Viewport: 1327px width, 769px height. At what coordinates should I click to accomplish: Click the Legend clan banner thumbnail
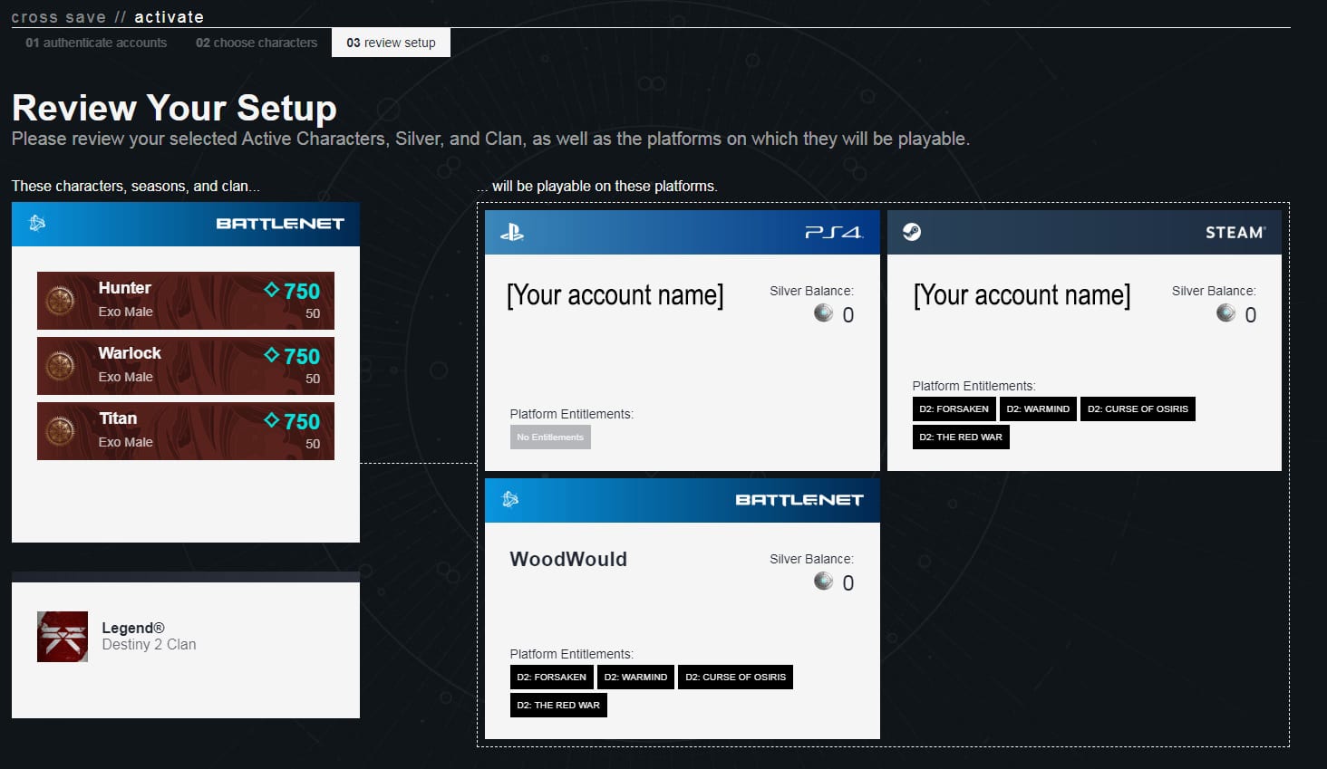click(x=63, y=637)
